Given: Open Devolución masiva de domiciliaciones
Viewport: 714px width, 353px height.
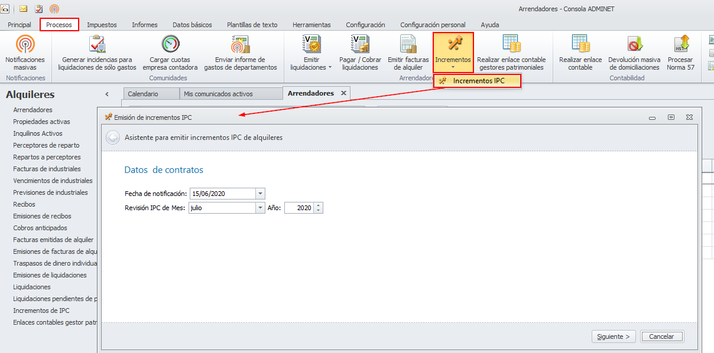Looking at the screenshot, I should pos(634,53).
